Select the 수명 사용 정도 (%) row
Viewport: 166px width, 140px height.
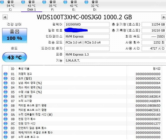82,92
